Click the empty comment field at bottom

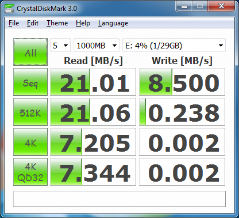click(x=119, y=199)
